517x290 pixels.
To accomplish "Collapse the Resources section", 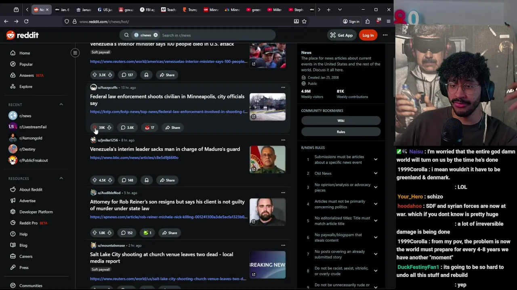I will (61, 178).
